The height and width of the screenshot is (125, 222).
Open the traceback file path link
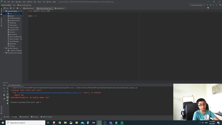(x=49, y=93)
